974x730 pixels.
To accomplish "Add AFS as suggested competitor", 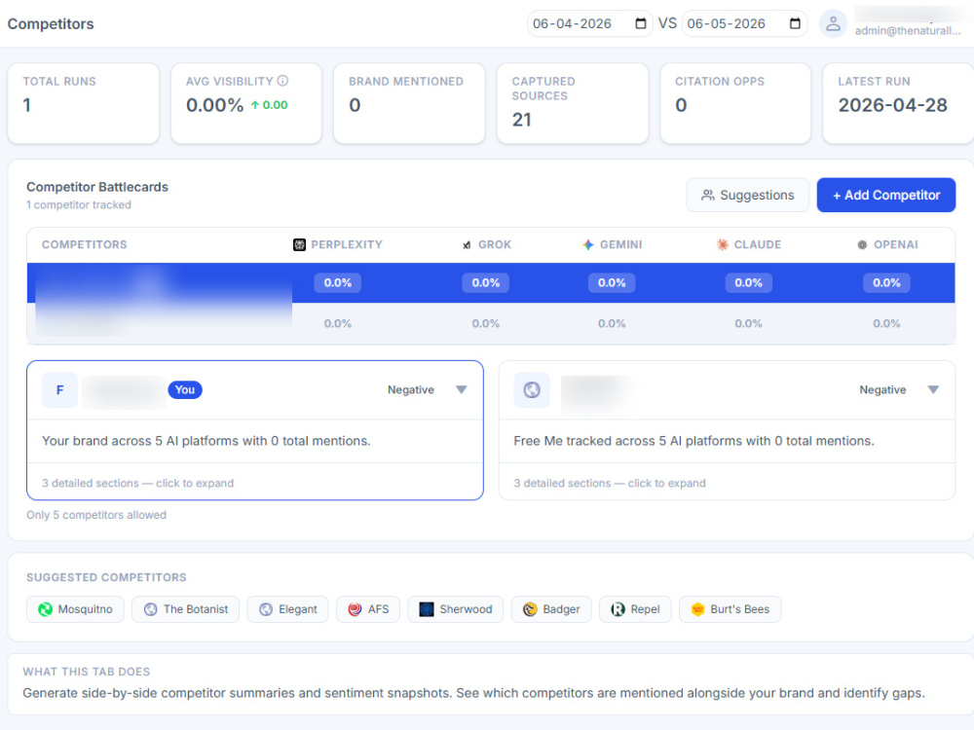I will pyautogui.click(x=368, y=609).
